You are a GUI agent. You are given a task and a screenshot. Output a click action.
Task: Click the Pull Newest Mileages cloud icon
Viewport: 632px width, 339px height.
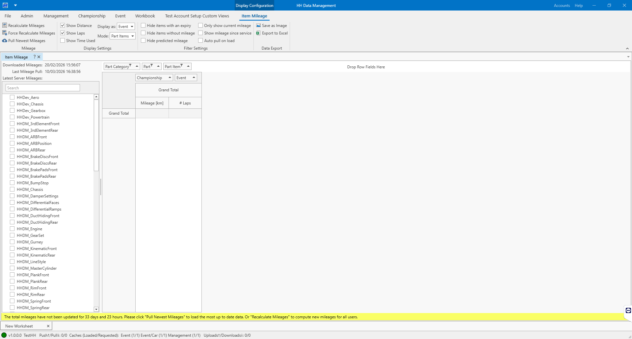pyautogui.click(x=5, y=41)
